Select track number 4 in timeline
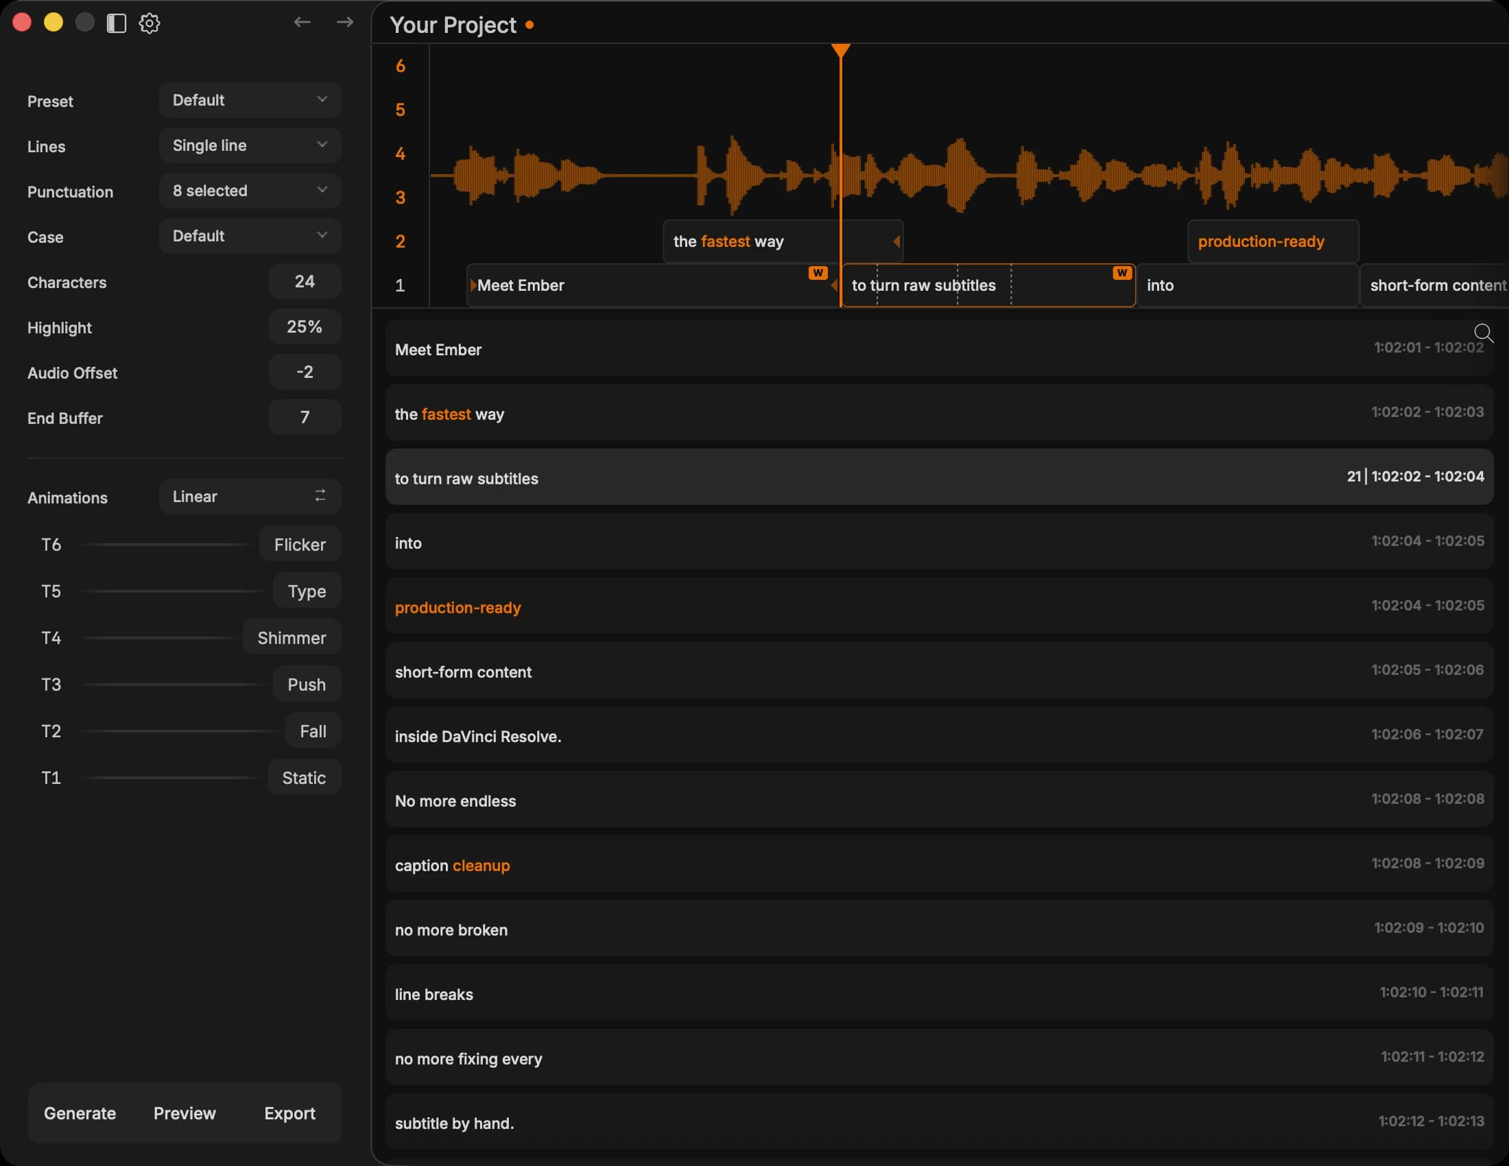This screenshot has height=1166, width=1509. [400, 154]
